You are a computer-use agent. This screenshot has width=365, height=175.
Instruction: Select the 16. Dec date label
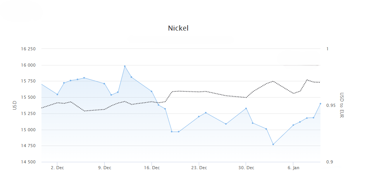(x=152, y=168)
